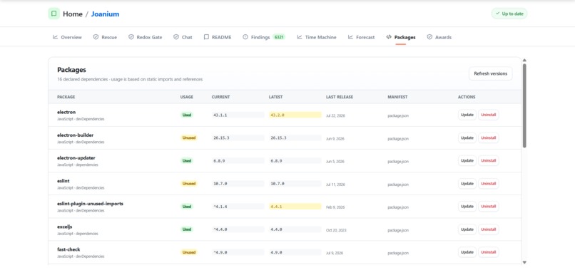Switch to the Forecast tab
The width and height of the screenshot is (575, 275).
[x=362, y=37]
